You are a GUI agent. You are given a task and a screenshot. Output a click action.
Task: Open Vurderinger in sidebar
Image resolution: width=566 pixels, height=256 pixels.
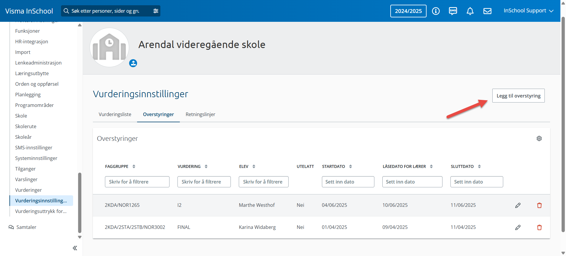[28, 190]
